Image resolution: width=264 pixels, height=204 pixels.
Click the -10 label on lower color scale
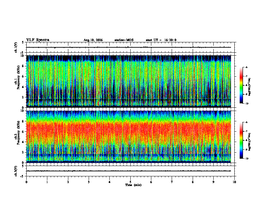pyautogui.click(x=246, y=159)
